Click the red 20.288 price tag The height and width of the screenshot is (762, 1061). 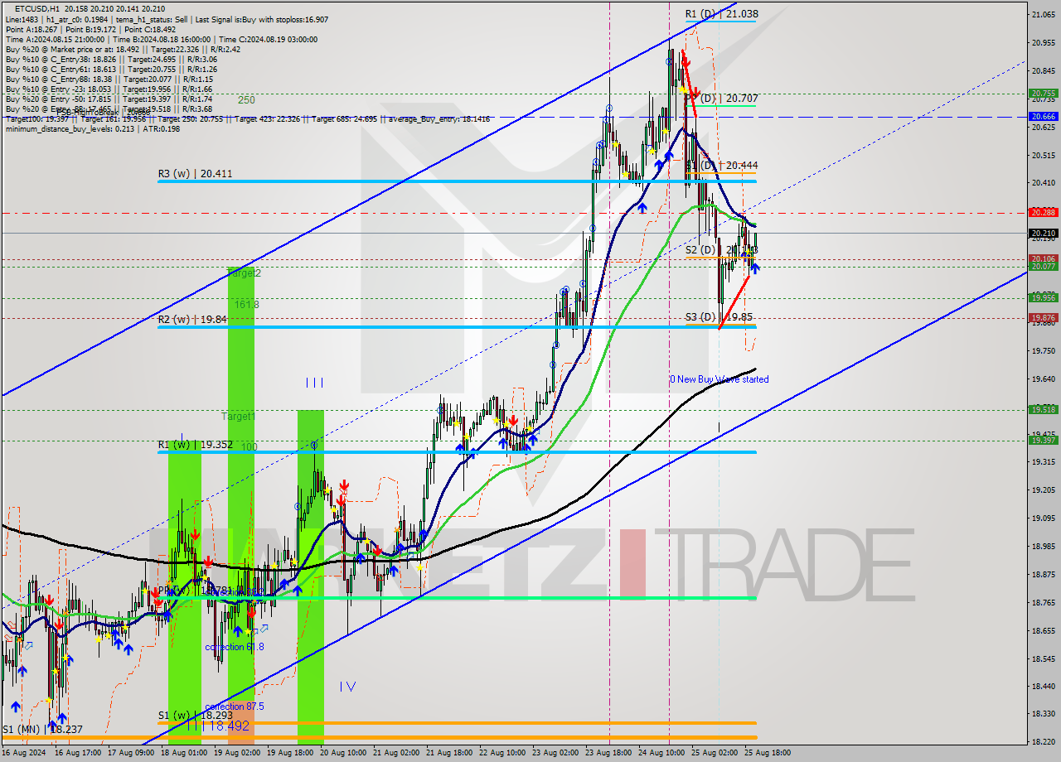pyautogui.click(x=1042, y=213)
